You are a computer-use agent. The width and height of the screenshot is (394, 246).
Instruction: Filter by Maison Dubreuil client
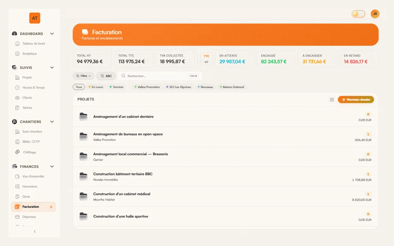(232, 87)
